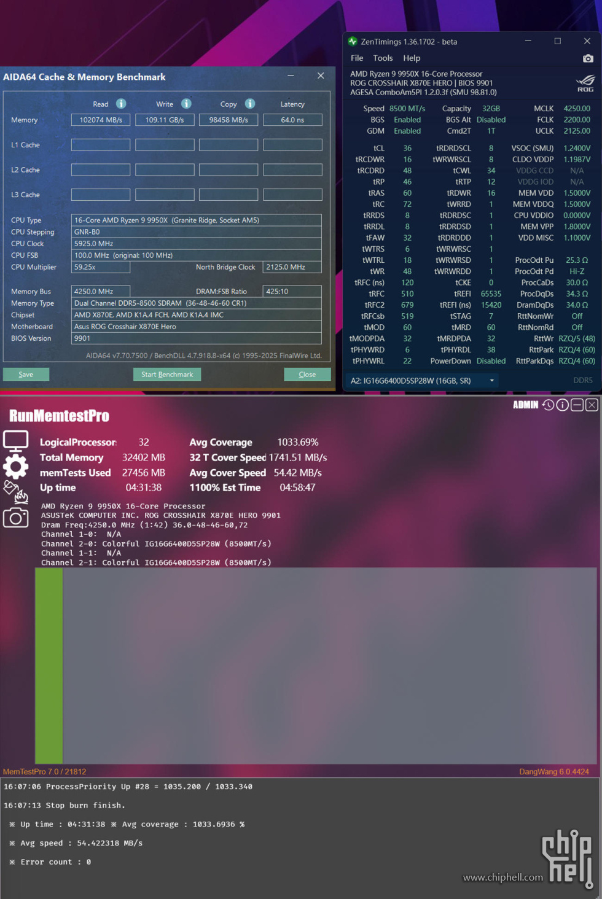Image resolution: width=602 pixels, height=899 pixels.
Task: Click the Memory Bus field 4250.0 MHz
Action: 101,291
